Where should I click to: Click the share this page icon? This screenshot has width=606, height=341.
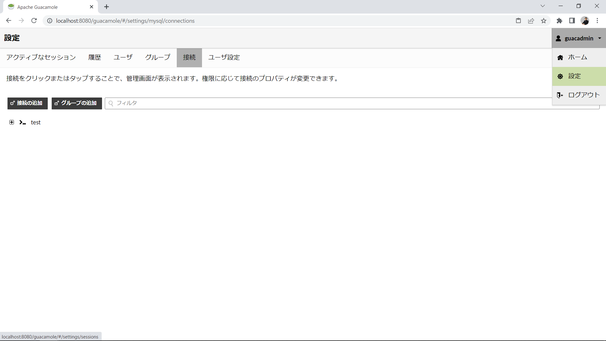point(531,21)
